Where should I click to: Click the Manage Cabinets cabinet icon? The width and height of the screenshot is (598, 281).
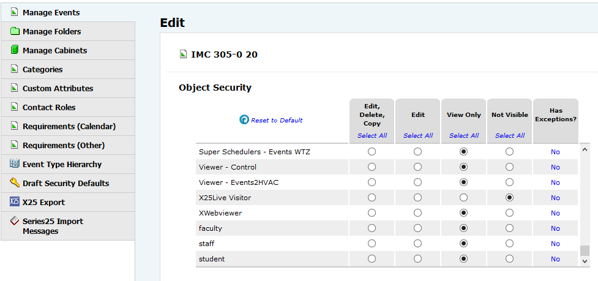tap(15, 50)
